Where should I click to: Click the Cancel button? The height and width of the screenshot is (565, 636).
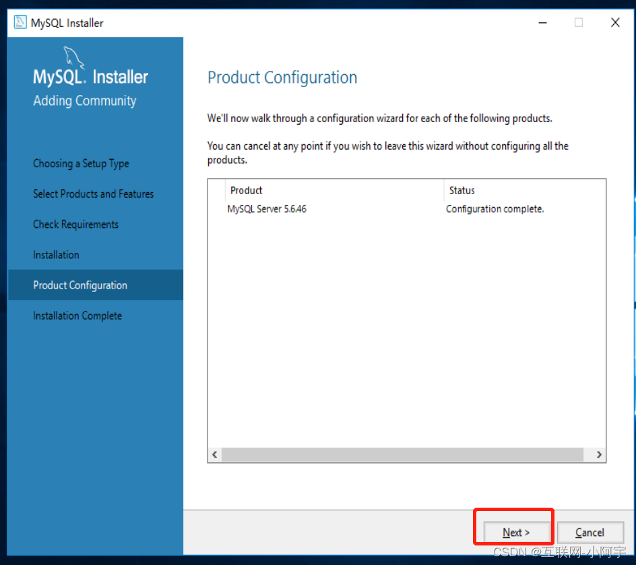590,532
